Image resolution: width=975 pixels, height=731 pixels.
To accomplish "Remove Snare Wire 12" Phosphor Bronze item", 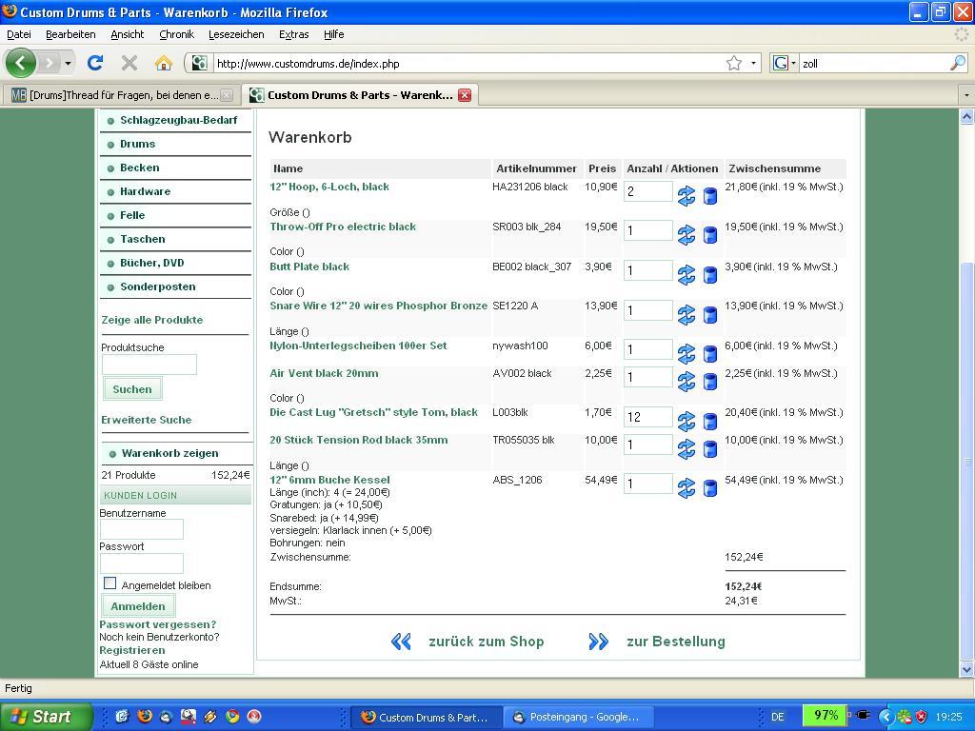I will (x=710, y=314).
